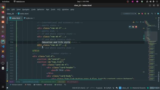Screen dimensions: 160x90
Task: Open the TODO tool window
Action: click(x=28, y=85)
